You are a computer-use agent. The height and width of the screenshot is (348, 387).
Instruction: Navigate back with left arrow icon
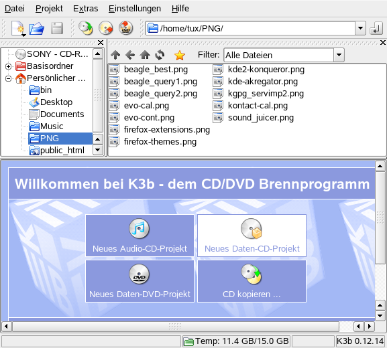click(130, 55)
